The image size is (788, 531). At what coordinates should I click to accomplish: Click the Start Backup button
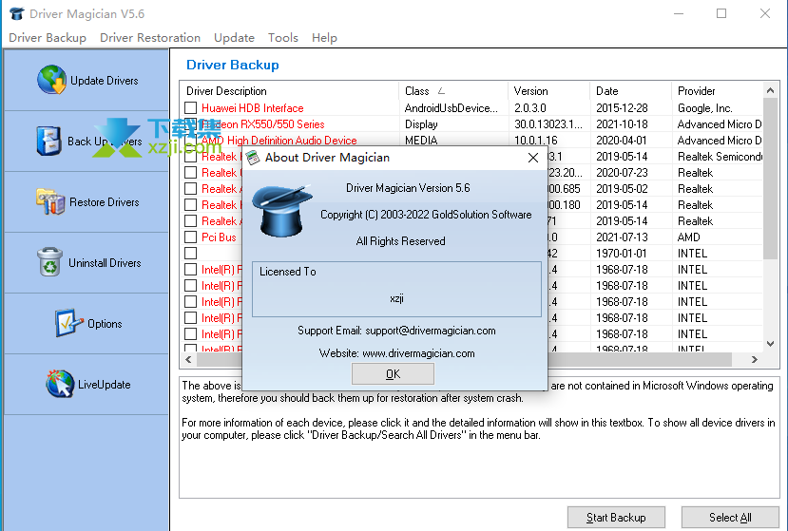coord(616,518)
